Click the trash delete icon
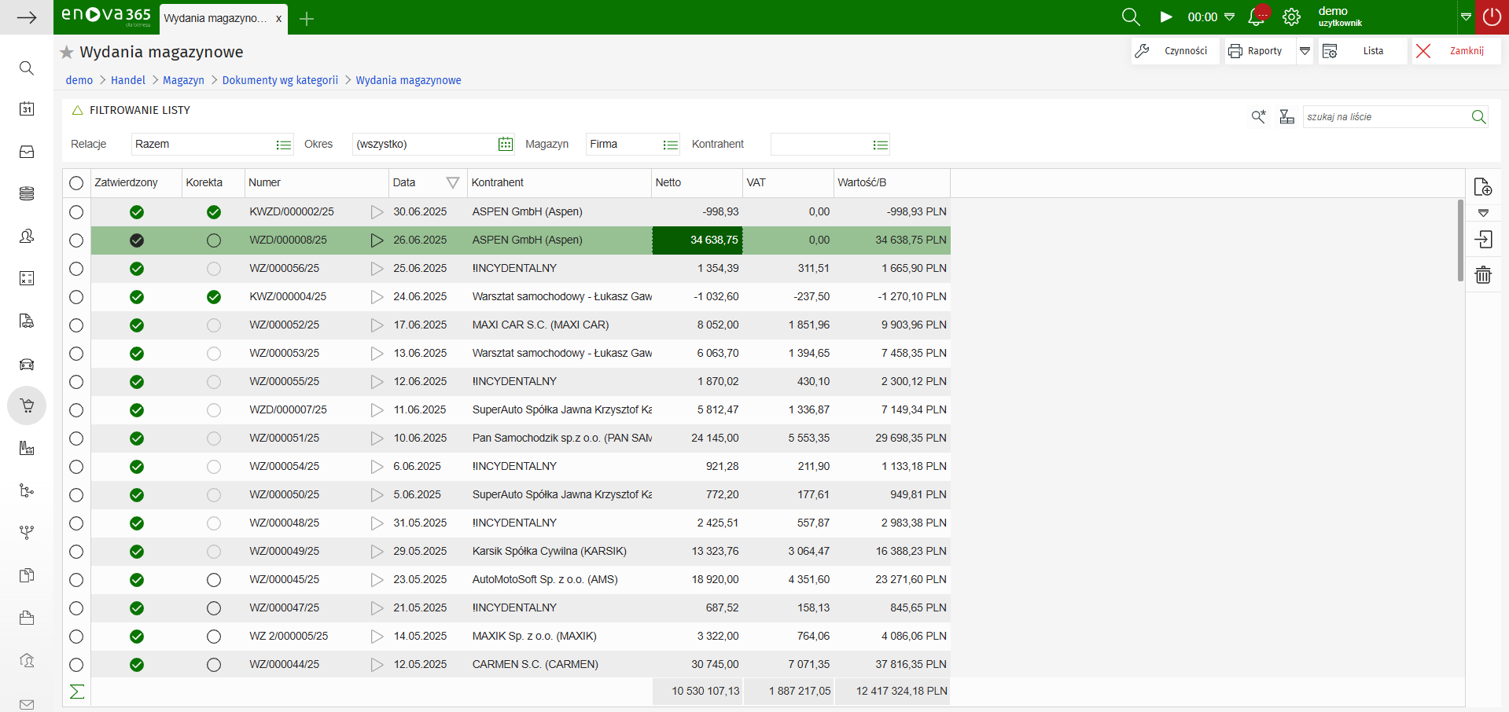Screen dimensions: 1509x712 tap(1482, 275)
